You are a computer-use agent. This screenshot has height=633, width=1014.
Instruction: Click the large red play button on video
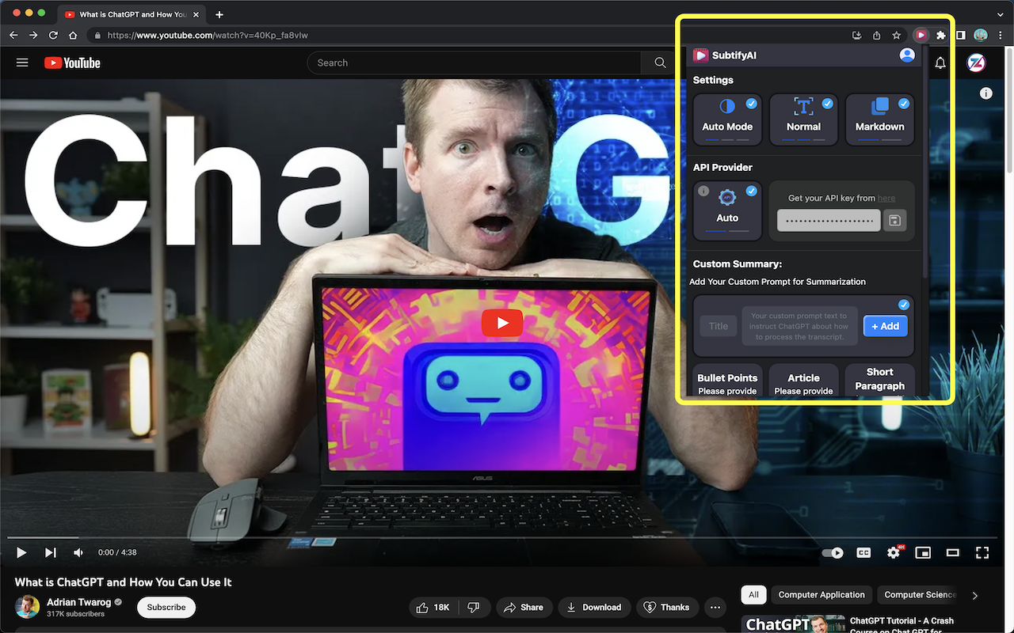[501, 323]
